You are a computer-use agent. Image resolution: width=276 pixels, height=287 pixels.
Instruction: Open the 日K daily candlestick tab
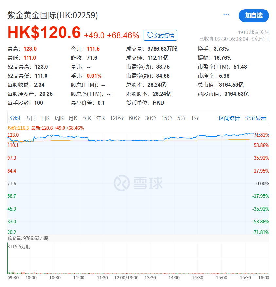pyautogui.click(x=45, y=118)
